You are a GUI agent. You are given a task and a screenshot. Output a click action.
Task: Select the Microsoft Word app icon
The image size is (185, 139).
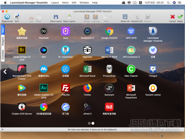[109, 50]
